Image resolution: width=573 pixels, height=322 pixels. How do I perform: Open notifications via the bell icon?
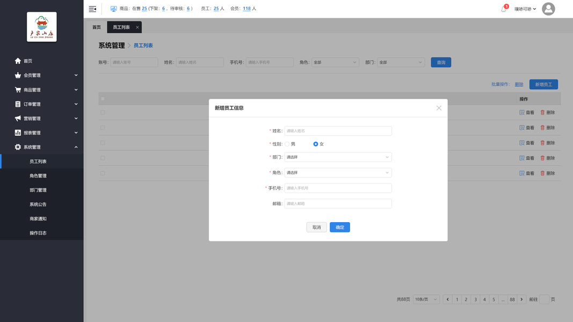click(504, 9)
